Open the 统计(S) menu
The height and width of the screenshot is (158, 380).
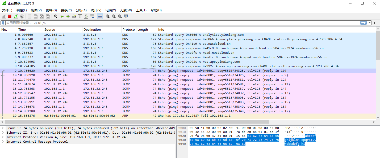[x=96, y=10]
